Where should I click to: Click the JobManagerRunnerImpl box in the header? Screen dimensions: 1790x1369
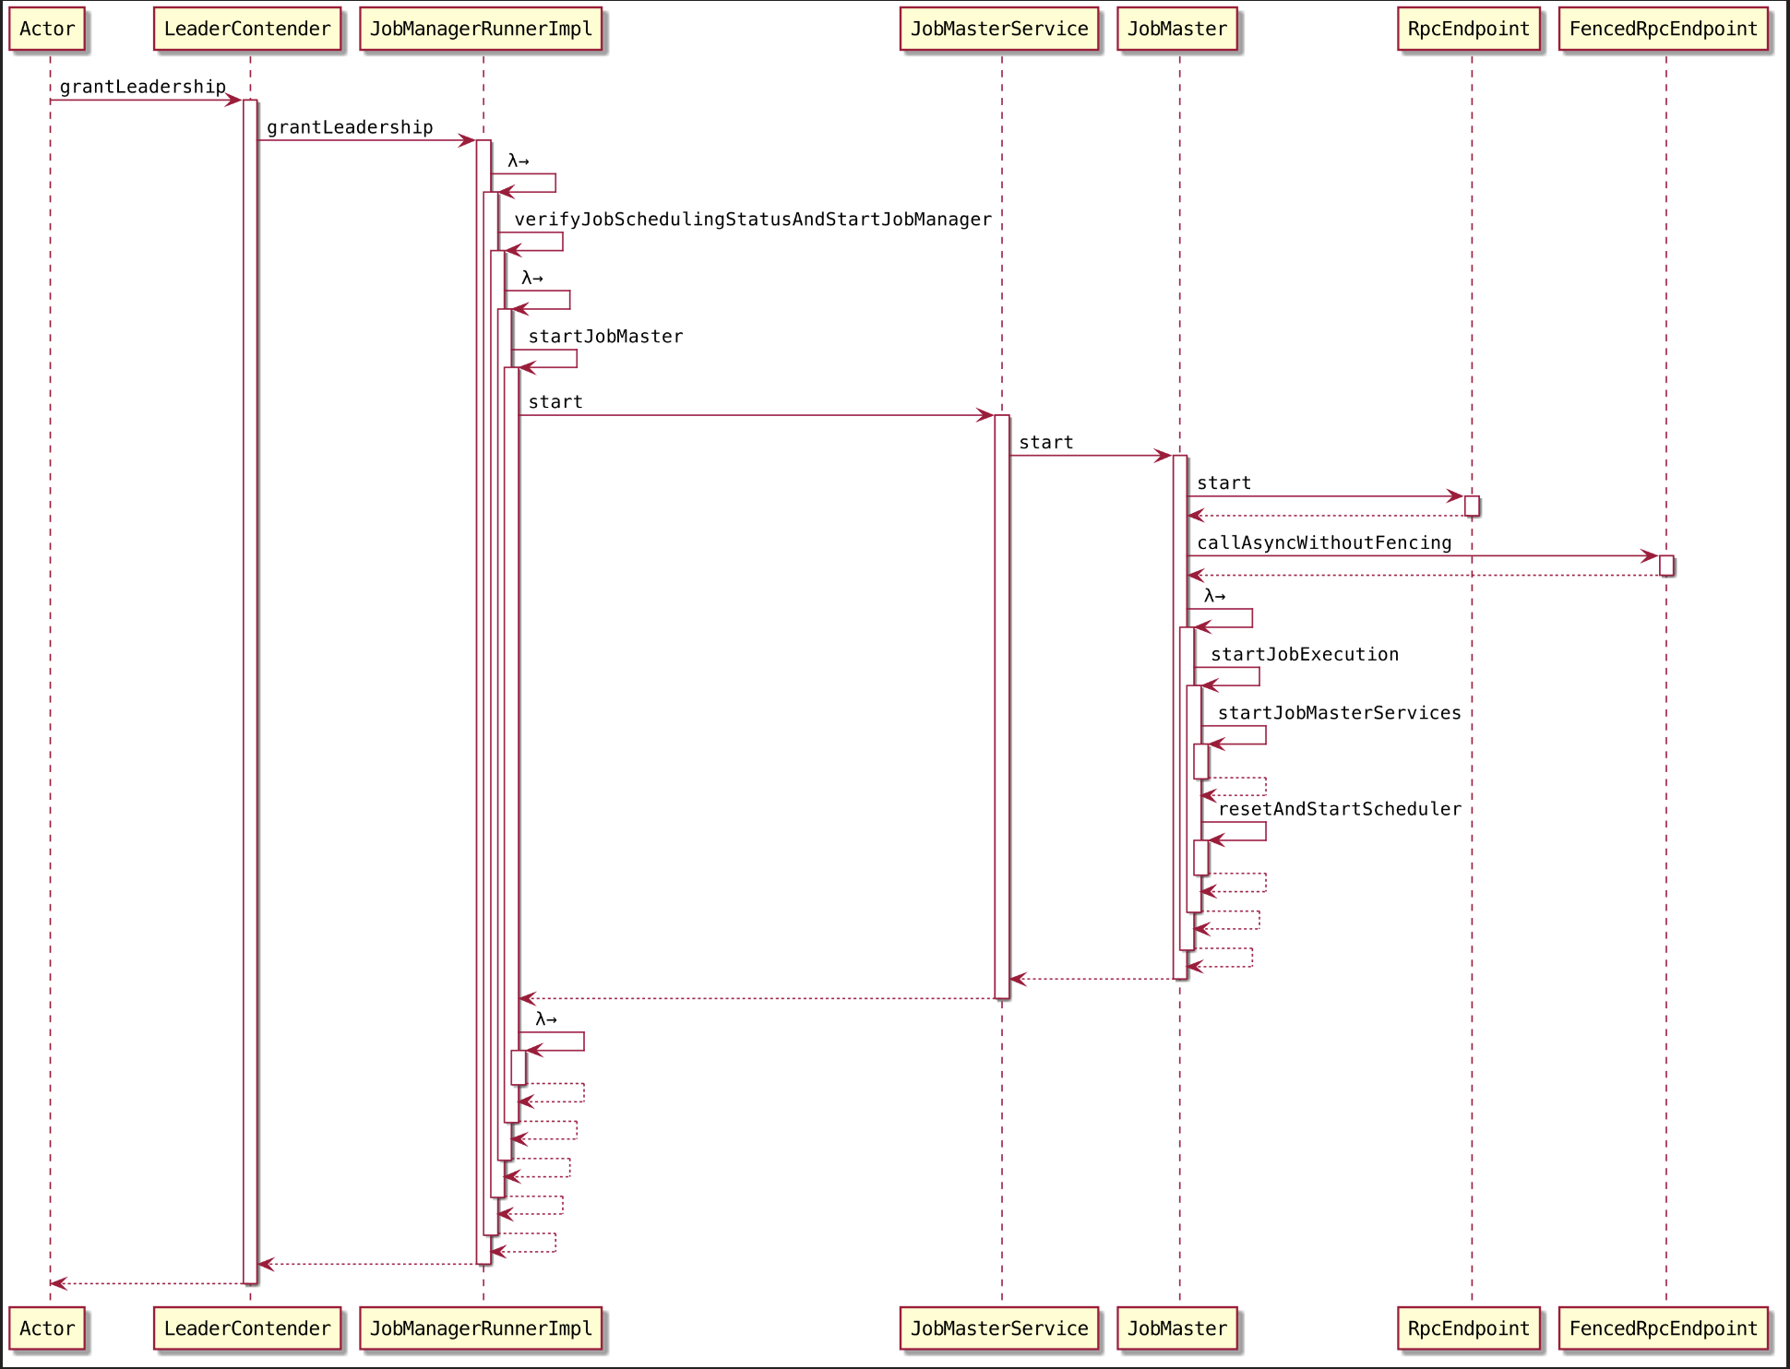[x=482, y=29]
